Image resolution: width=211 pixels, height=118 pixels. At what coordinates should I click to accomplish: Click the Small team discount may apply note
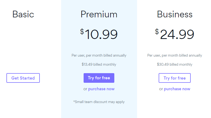pyautogui.click(x=99, y=102)
